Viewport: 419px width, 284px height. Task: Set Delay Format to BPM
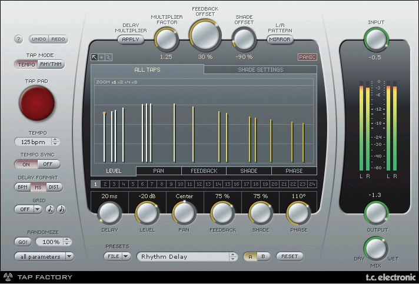pyautogui.click(x=22, y=187)
